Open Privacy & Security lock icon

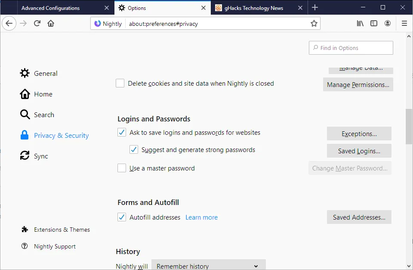(x=25, y=135)
